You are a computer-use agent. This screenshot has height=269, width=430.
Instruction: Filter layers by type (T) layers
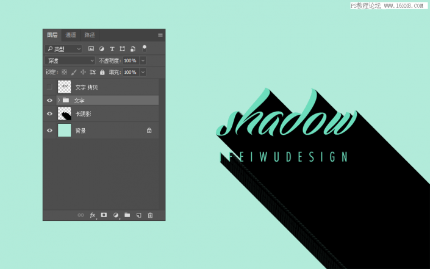click(x=112, y=49)
